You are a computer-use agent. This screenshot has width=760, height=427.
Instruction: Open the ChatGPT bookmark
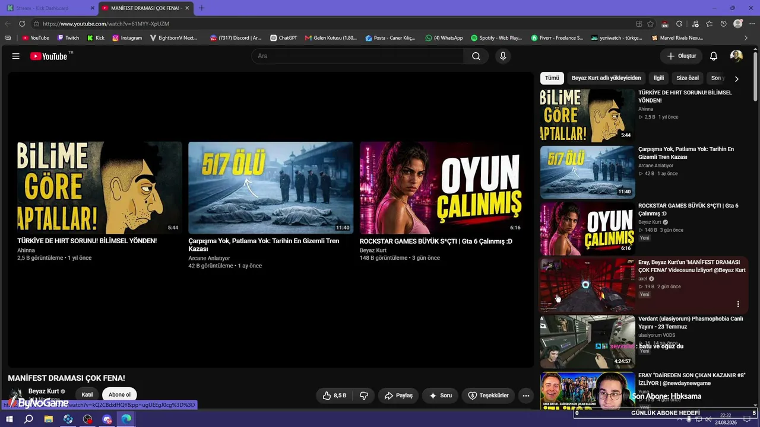click(x=284, y=38)
